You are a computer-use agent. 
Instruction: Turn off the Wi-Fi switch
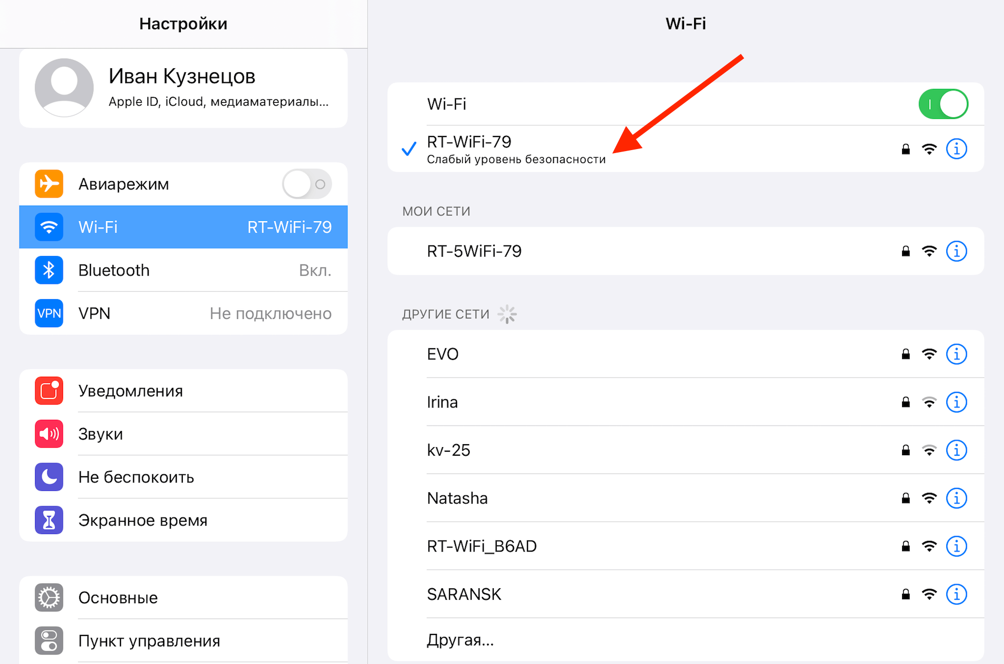click(x=943, y=104)
